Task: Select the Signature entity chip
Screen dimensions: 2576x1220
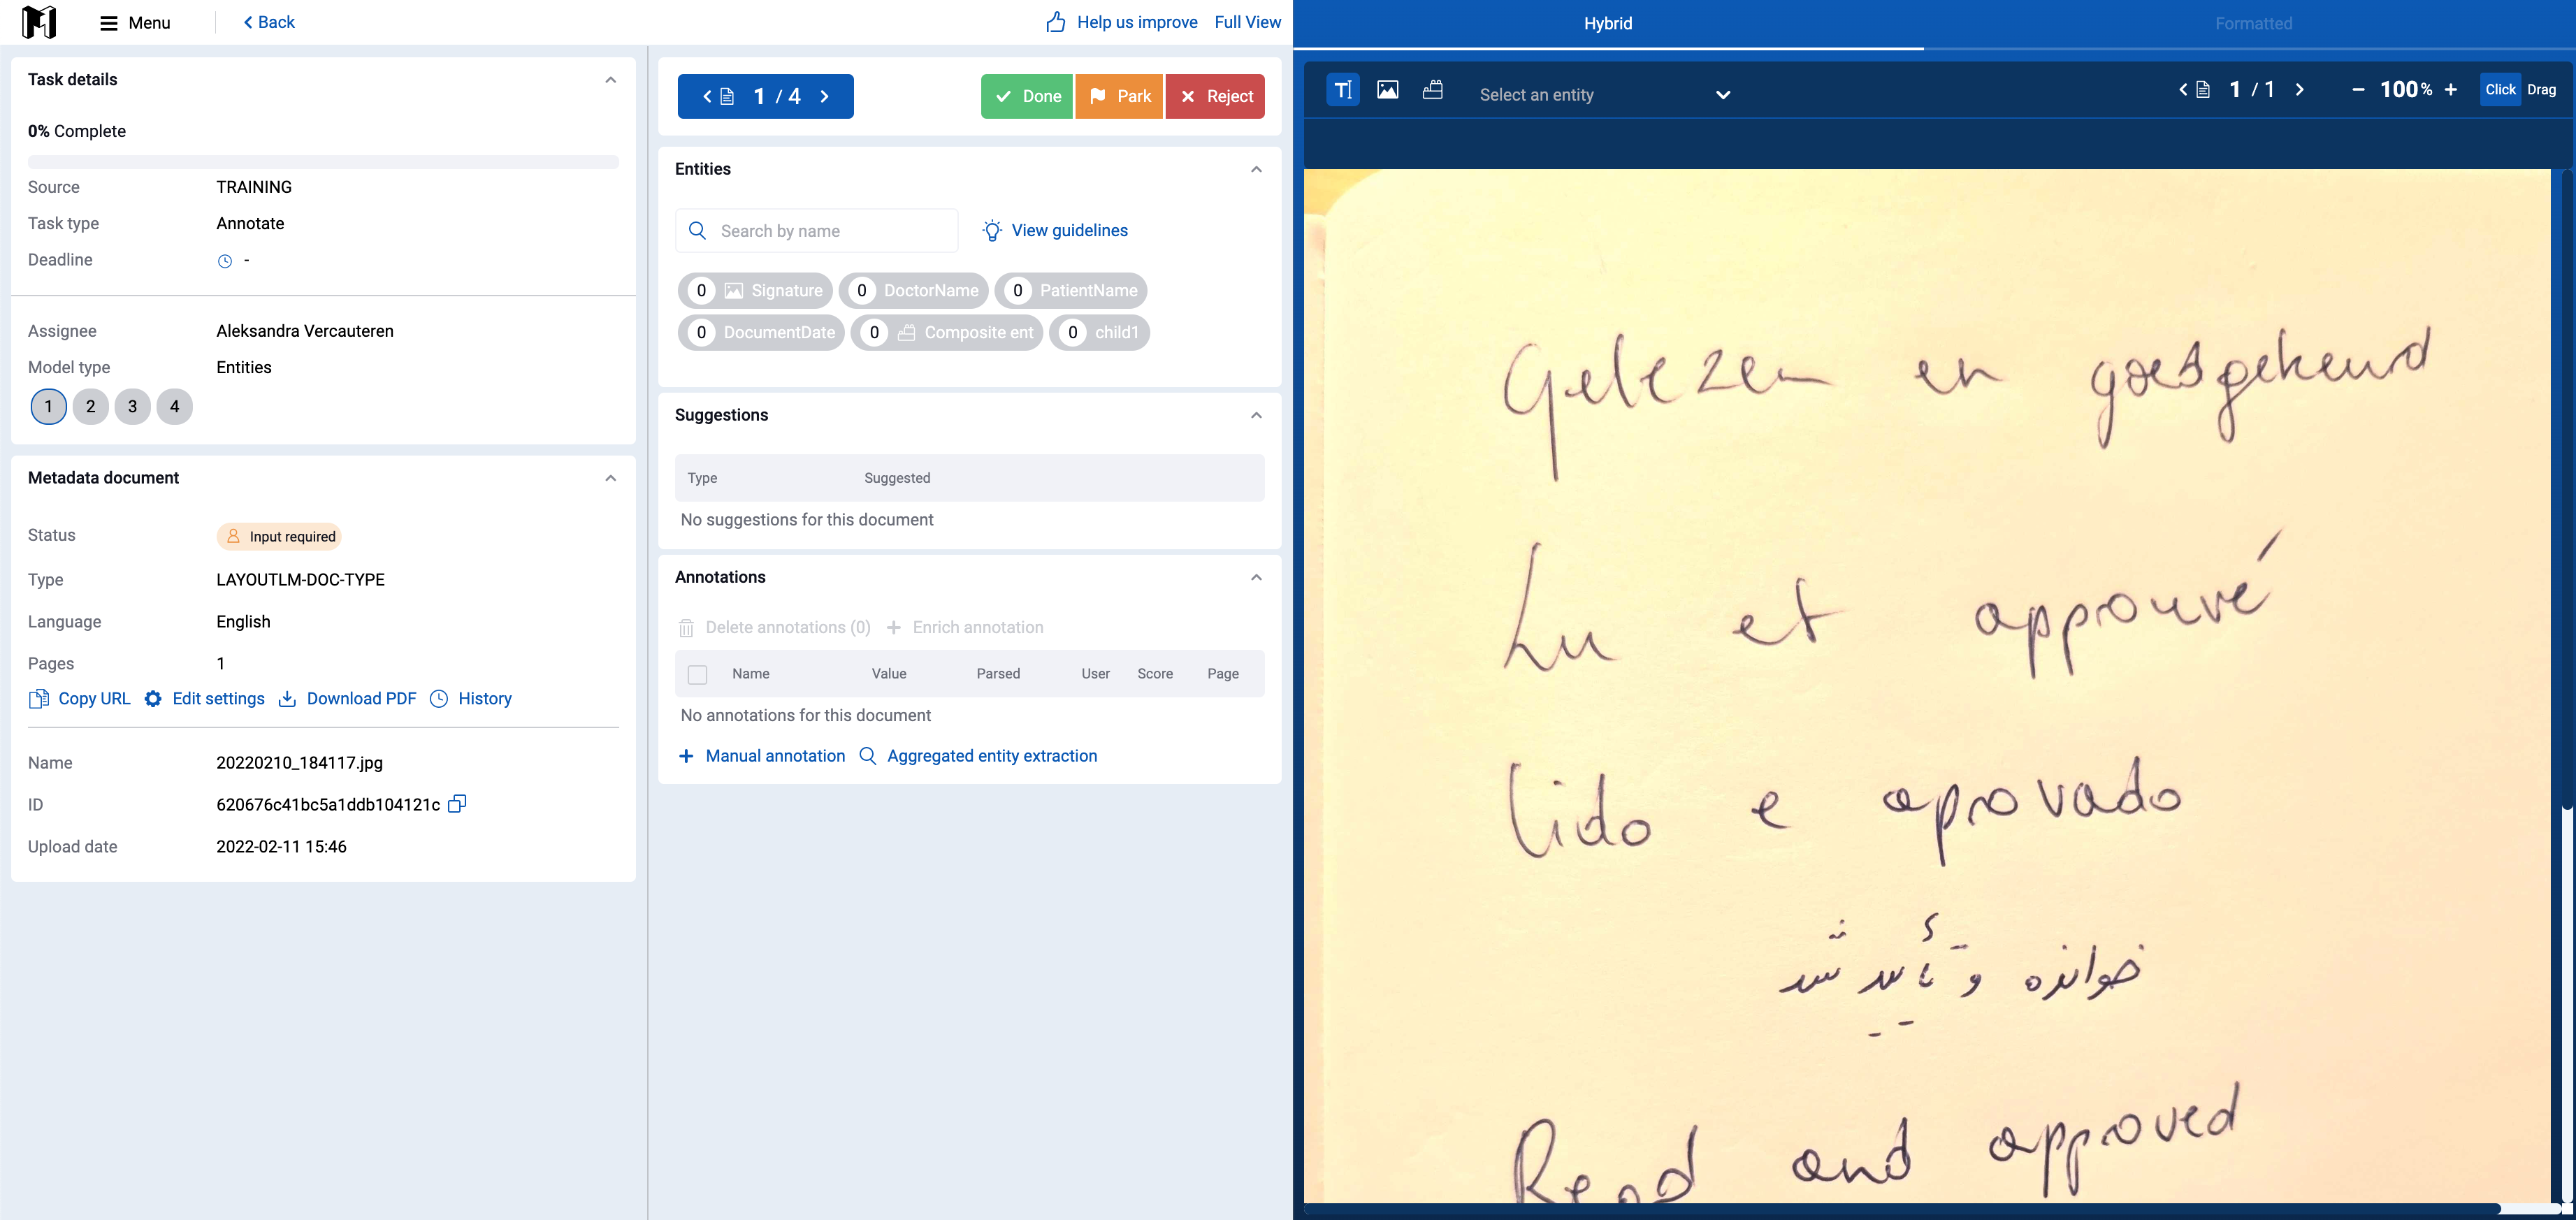Action: [x=755, y=291]
